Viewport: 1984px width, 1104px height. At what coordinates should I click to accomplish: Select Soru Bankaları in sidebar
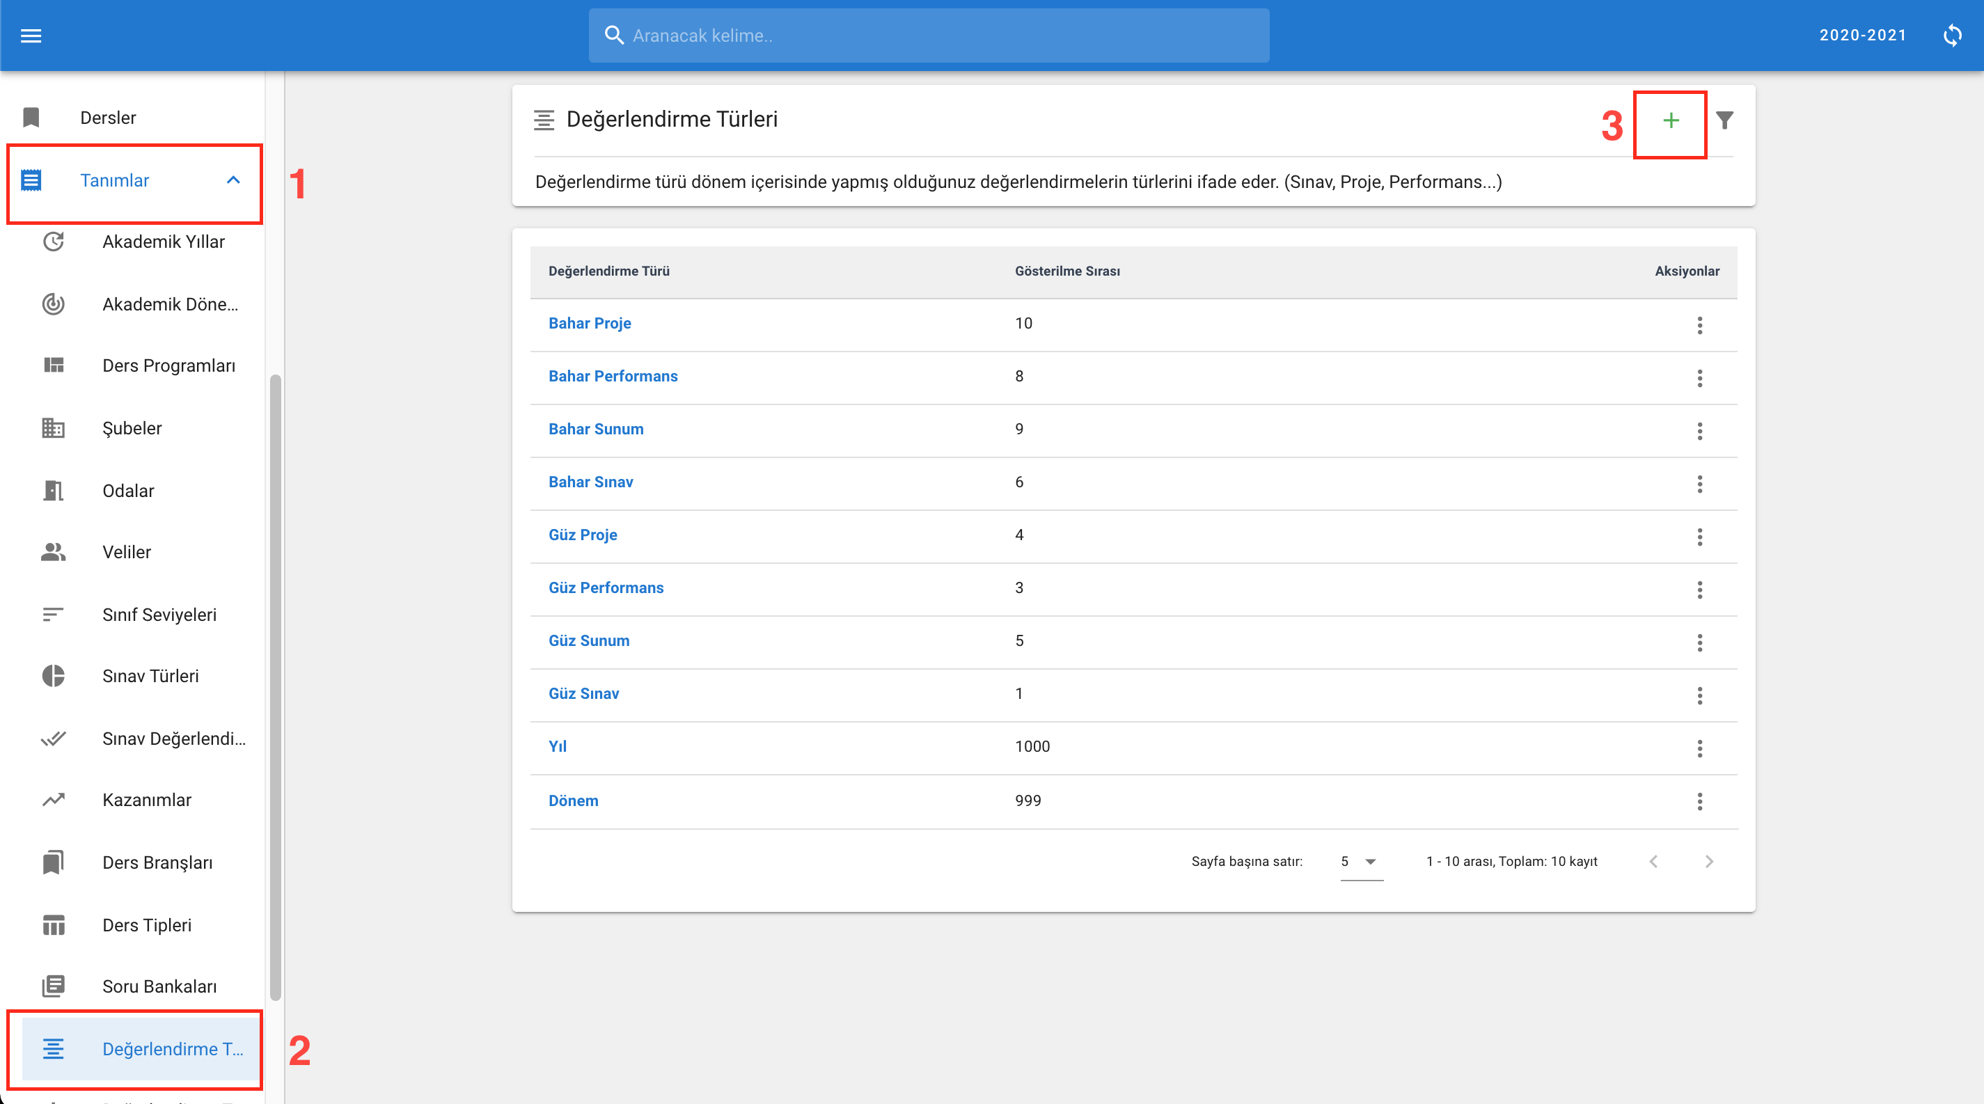pos(159,986)
